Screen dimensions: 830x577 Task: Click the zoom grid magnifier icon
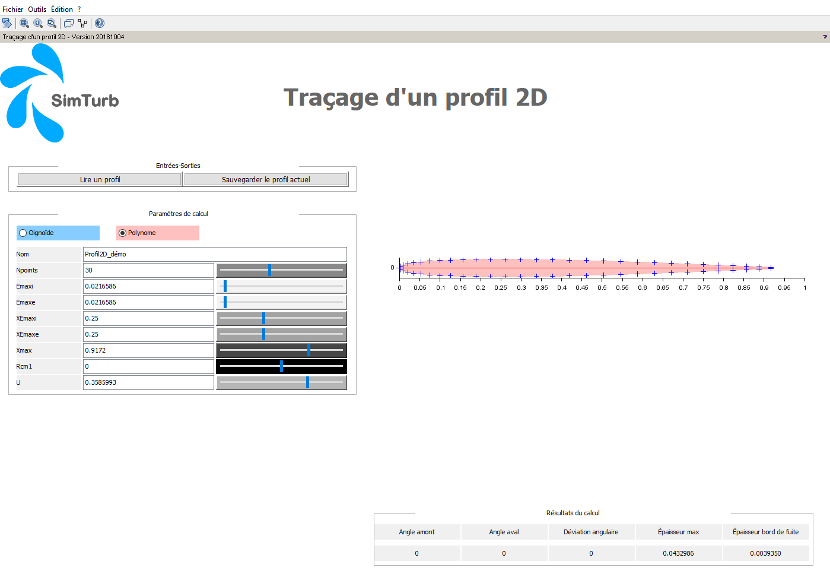(x=24, y=23)
